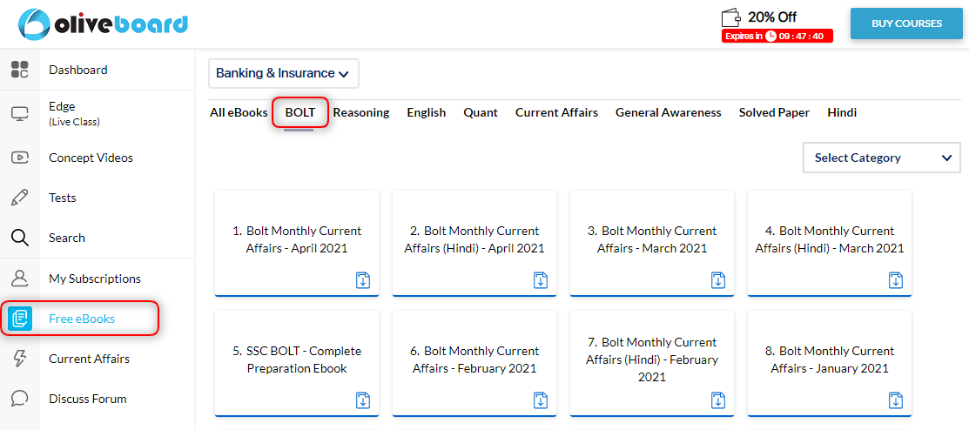Viewport: 969px width, 430px height.
Task: Switch to the Solved Paper tab
Action: [x=774, y=112]
